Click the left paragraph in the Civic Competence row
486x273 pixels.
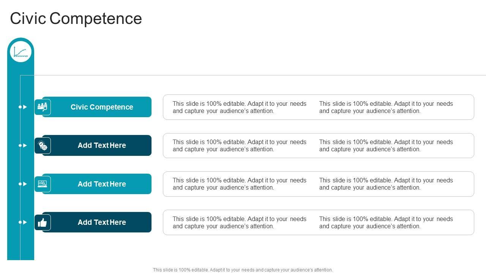[x=240, y=107]
